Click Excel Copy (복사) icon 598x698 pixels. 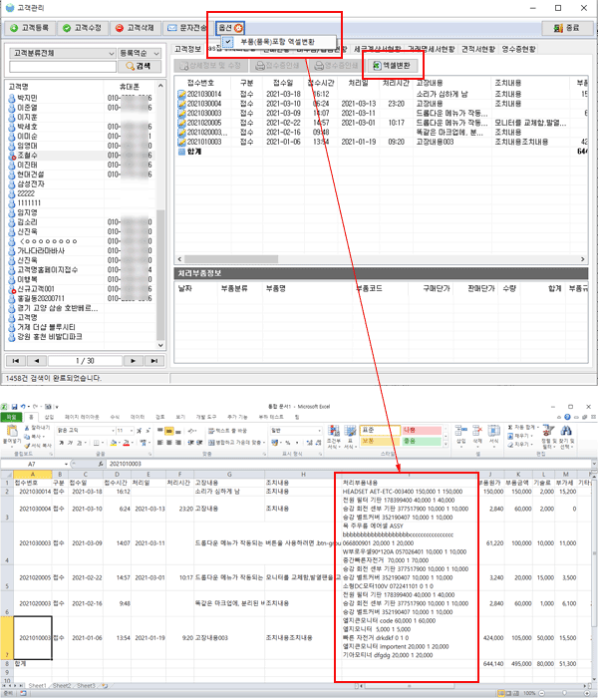(35, 437)
